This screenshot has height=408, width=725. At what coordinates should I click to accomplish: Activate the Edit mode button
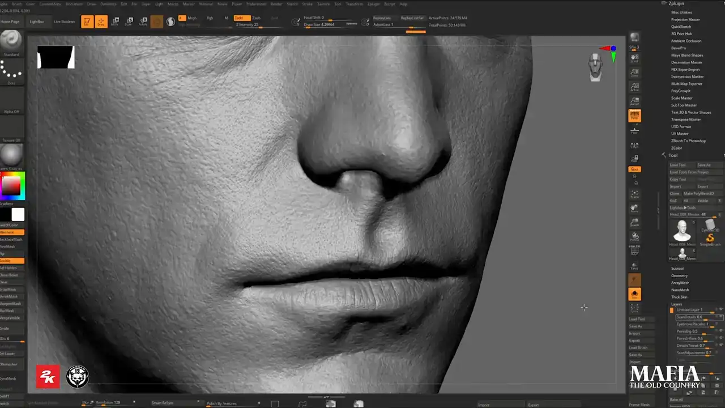pos(87,22)
